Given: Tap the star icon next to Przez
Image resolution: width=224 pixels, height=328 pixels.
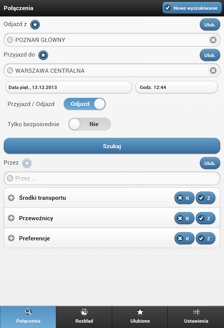Looking at the screenshot, I should (27, 163).
